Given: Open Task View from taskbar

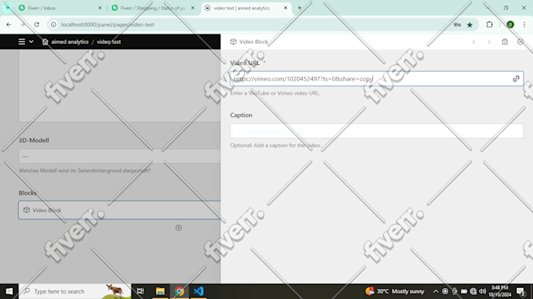Looking at the screenshot, I should tap(140, 291).
